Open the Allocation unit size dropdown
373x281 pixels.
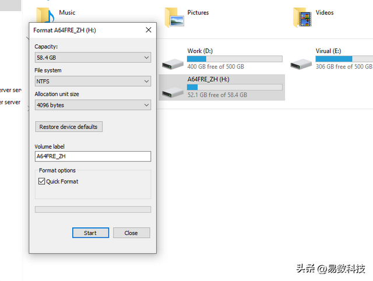pyautogui.click(x=93, y=105)
